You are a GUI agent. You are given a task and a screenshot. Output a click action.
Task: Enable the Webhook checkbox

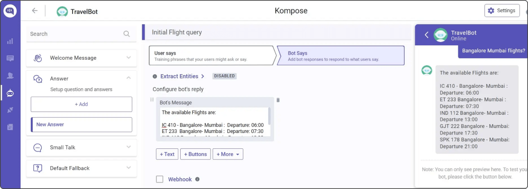point(160,179)
